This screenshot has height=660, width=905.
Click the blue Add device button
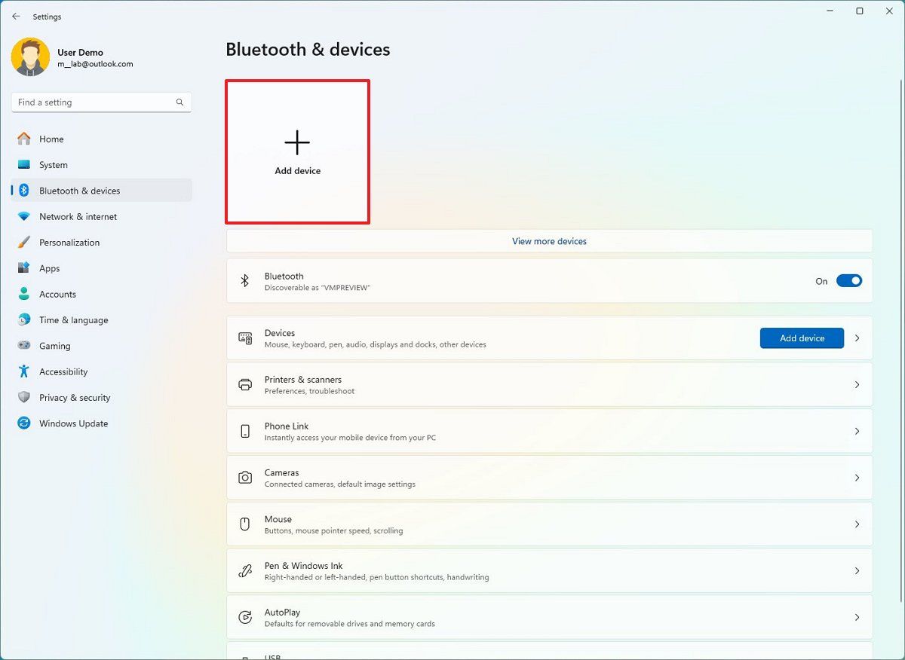click(801, 338)
